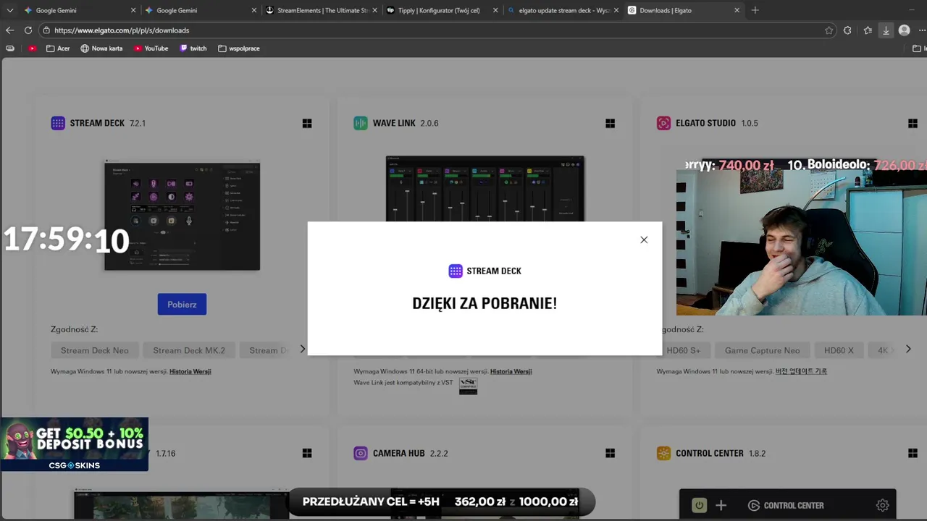This screenshot has height=521, width=927.
Task: Open the other favorites folder at bar's end
Action: coord(918,48)
